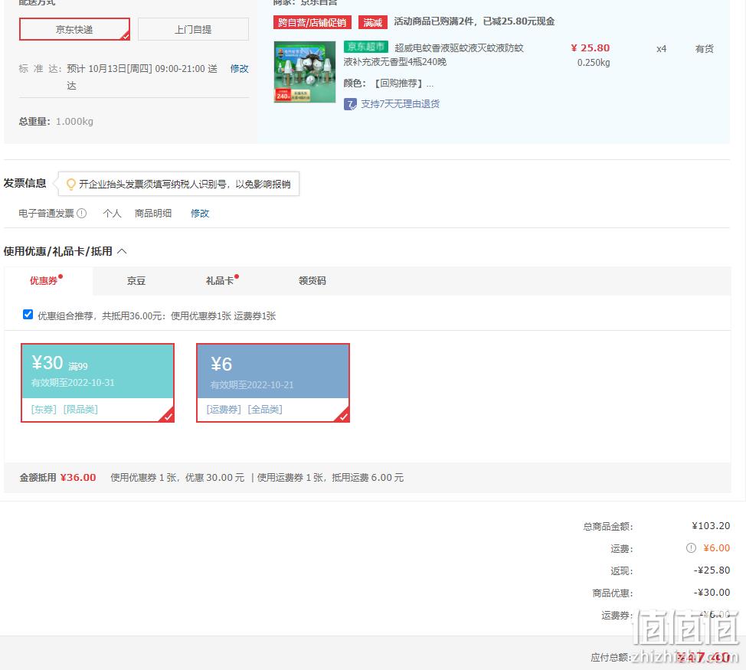Click the info icon beside 运费 ¥6.00
Viewport: 746px width, 670px height.
click(x=692, y=547)
